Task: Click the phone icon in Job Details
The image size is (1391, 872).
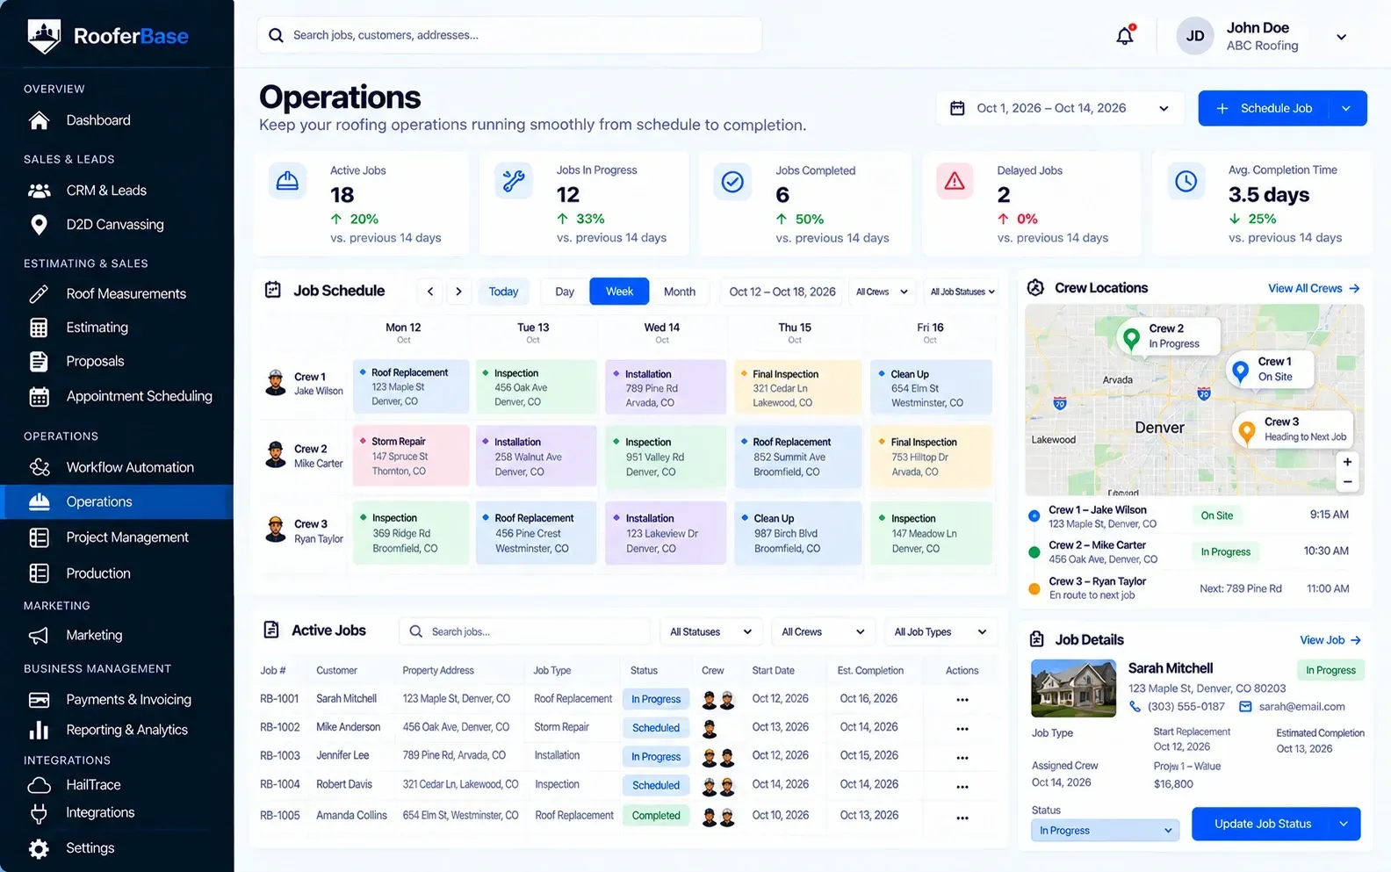Action: pyautogui.click(x=1135, y=707)
